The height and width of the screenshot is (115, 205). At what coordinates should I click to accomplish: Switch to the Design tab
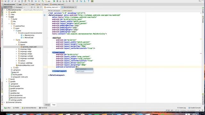click(47, 105)
